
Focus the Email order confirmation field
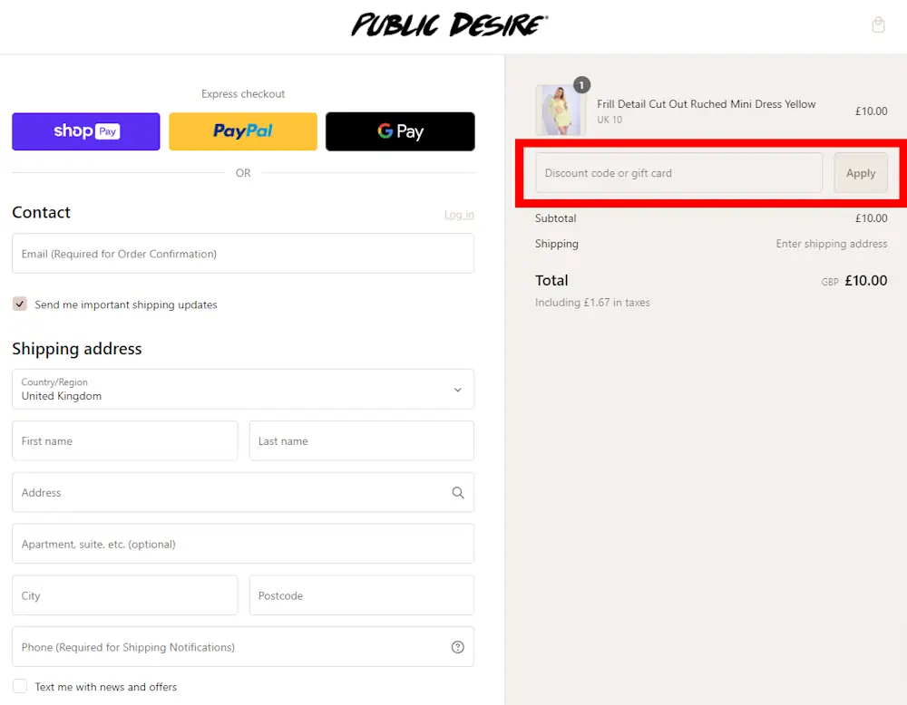click(243, 253)
